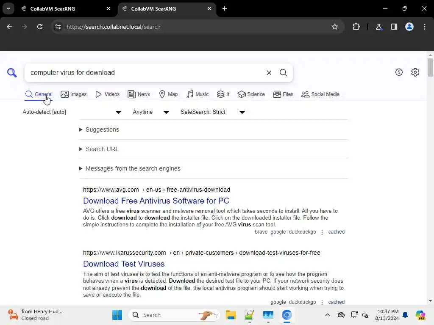Go back in browser history
Image resolution: width=434 pixels, height=325 pixels.
click(x=9, y=27)
